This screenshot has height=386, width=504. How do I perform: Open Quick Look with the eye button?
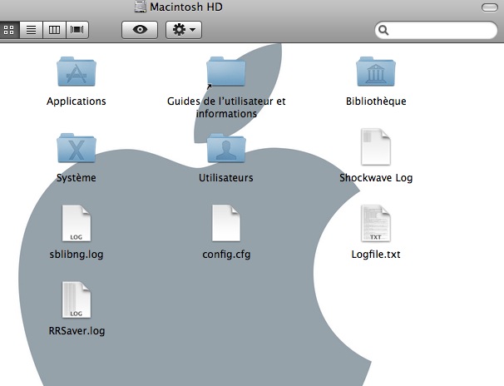pyautogui.click(x=140, y=30)
